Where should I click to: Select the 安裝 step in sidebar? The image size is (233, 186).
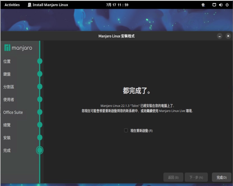[x=7, y=138]
